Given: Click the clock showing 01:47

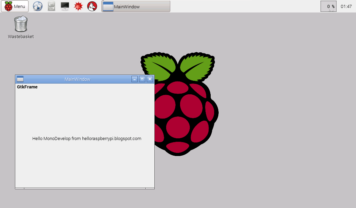Looking at the screenshot, I should [346, 6].
